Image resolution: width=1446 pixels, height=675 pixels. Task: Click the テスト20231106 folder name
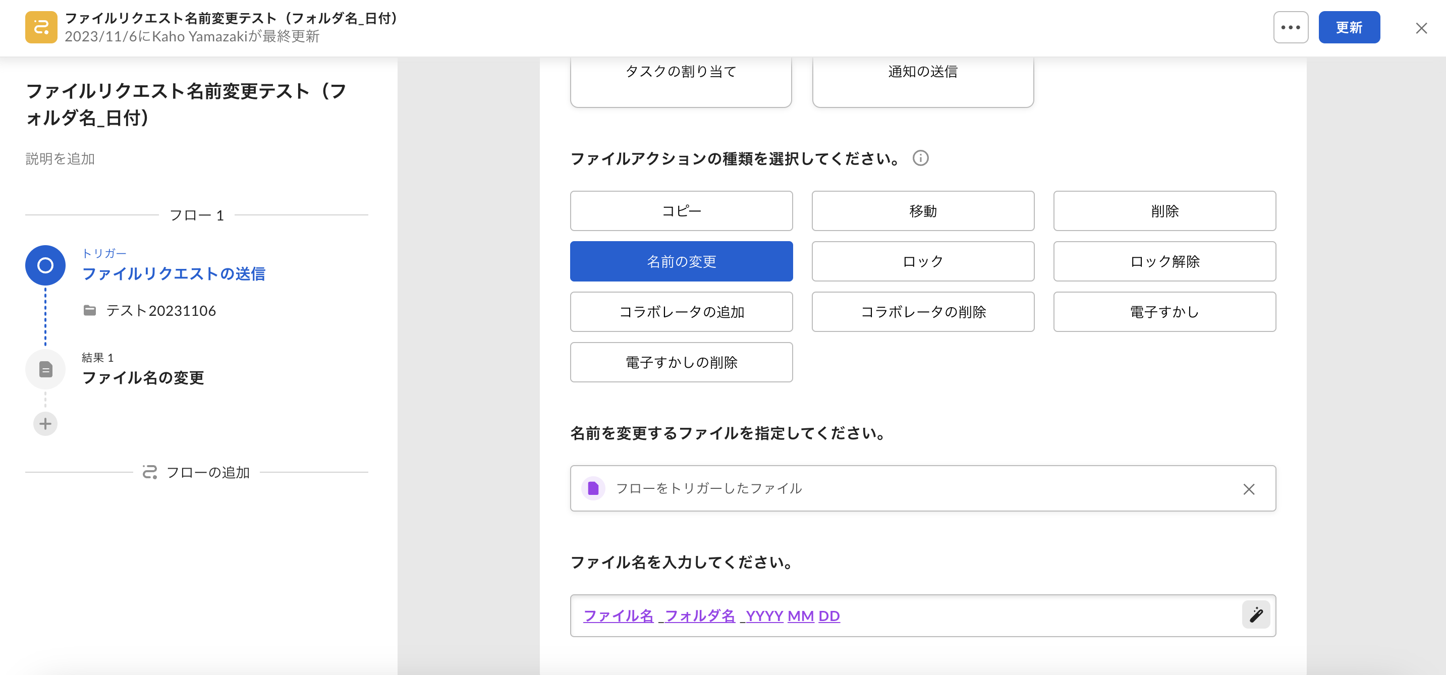[x=160, y=310]
